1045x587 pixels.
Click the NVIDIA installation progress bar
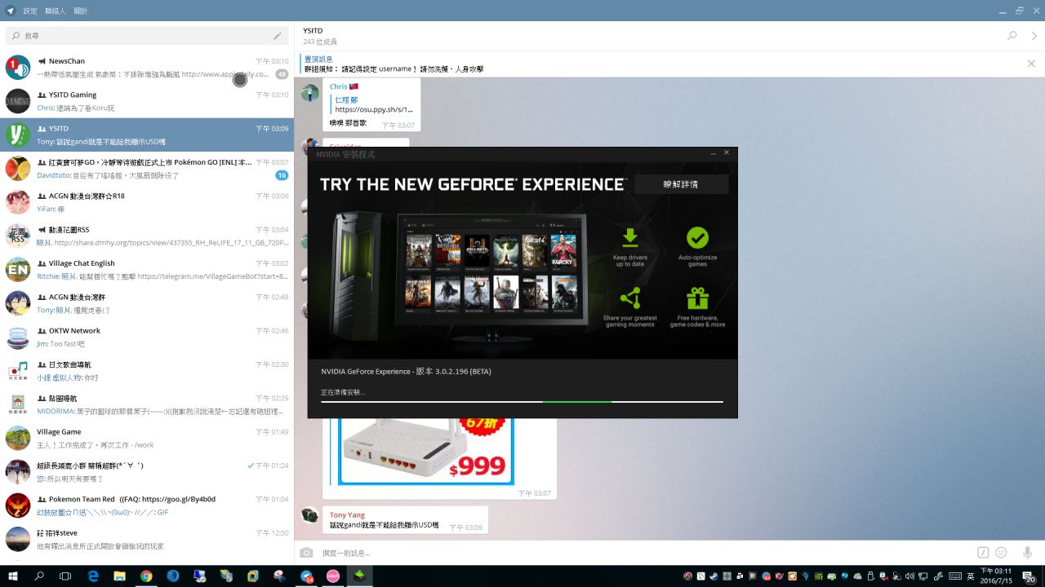coord(522,401)
